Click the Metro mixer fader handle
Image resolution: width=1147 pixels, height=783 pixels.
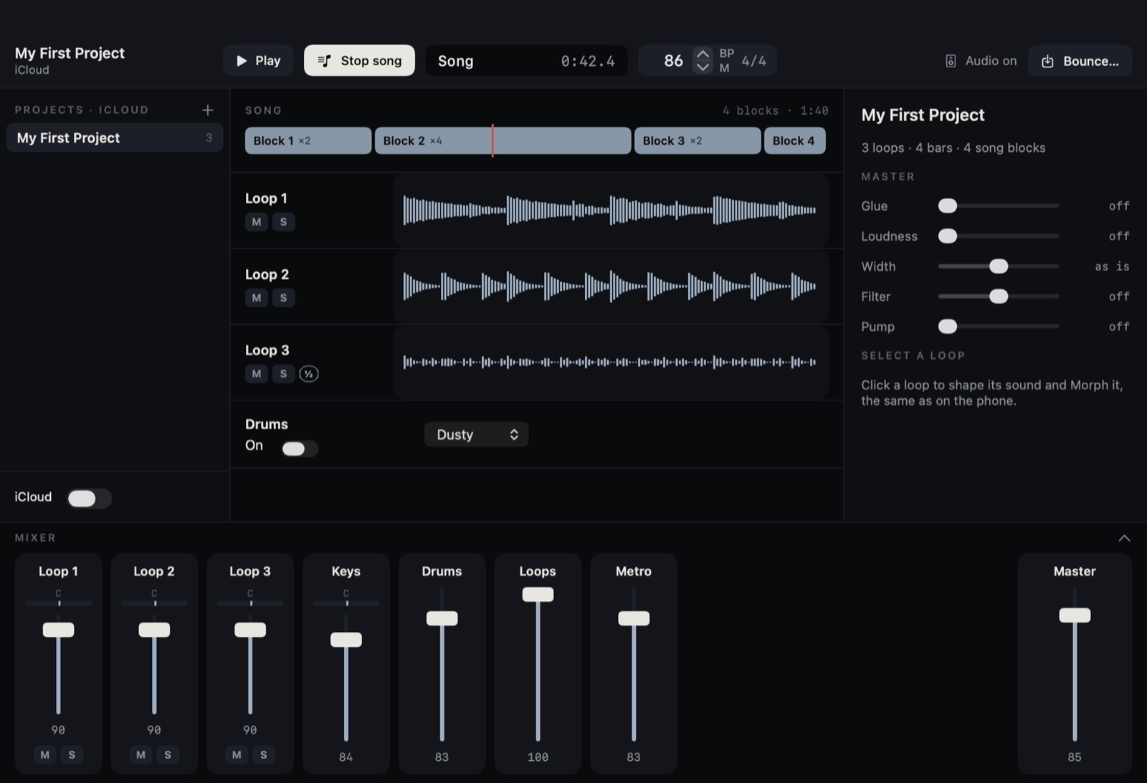coord(634,618)
